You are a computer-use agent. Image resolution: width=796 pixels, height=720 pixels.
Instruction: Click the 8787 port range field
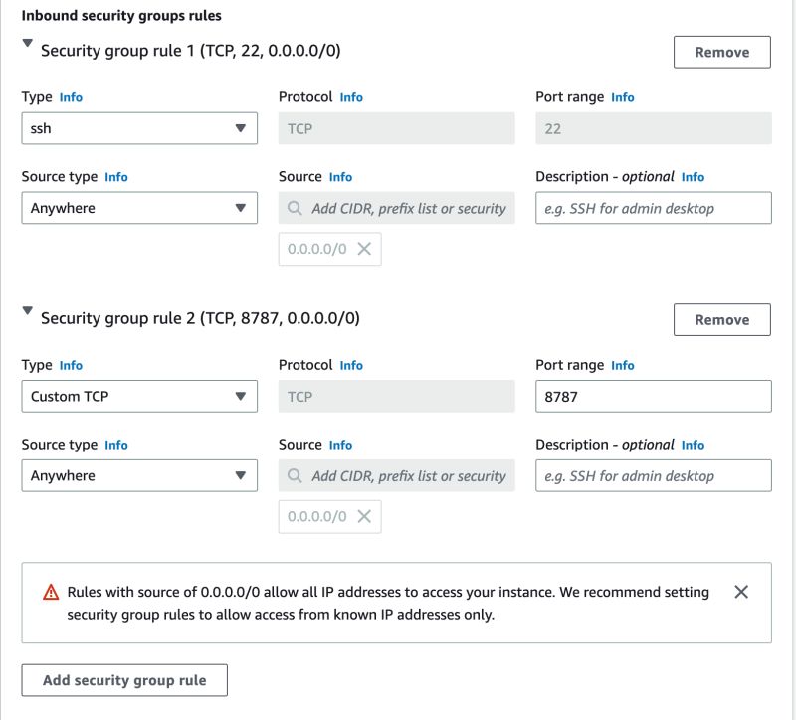point(653,396)
